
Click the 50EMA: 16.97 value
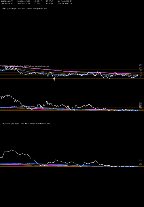click(6, 3)
